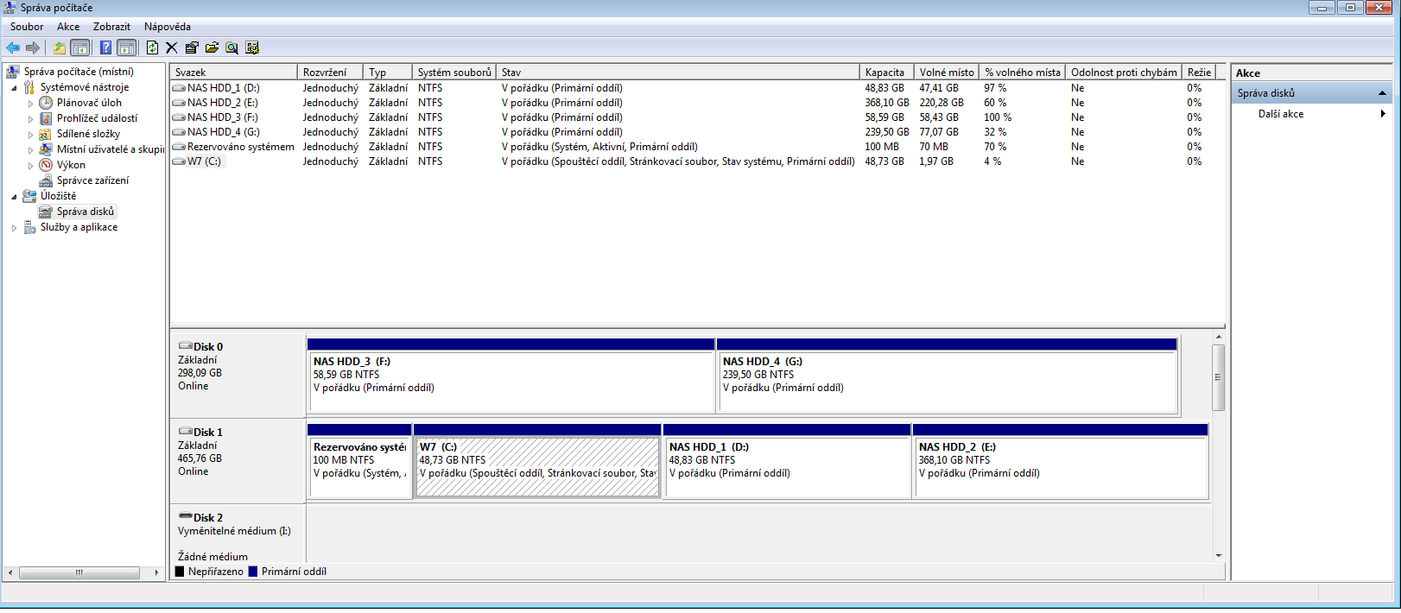This screenshot has width=1401, height=613.
Task: Toggle the console tree pane button
Action: pos(79,48)
